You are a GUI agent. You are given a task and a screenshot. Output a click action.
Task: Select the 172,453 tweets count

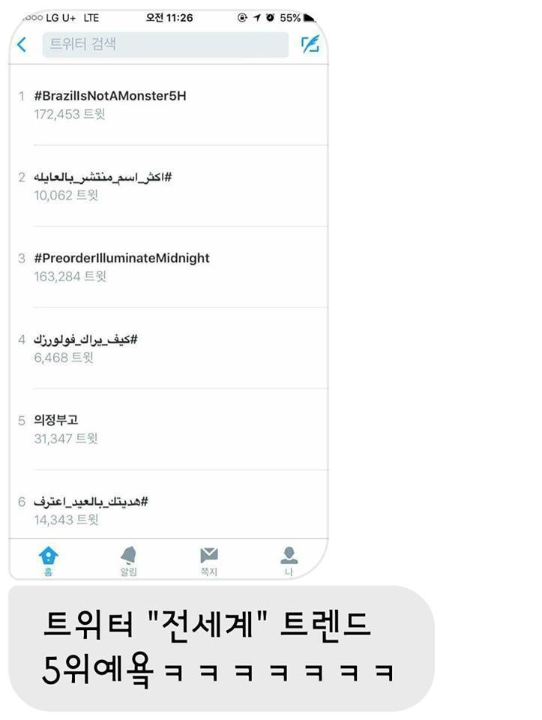[x=69, y=114]
